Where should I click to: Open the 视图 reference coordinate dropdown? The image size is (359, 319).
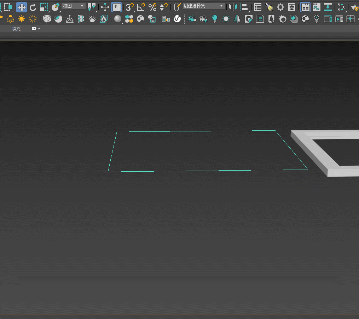tap(73, 6)
